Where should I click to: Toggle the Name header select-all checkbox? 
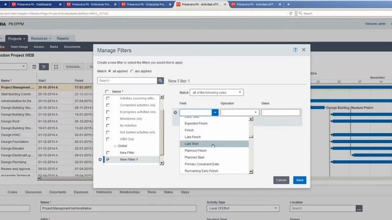[x=107, y=92]
